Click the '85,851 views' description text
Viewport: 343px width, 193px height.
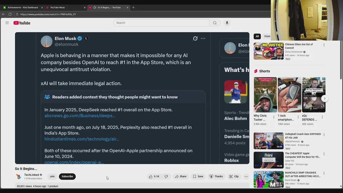(x=24, y=186)
